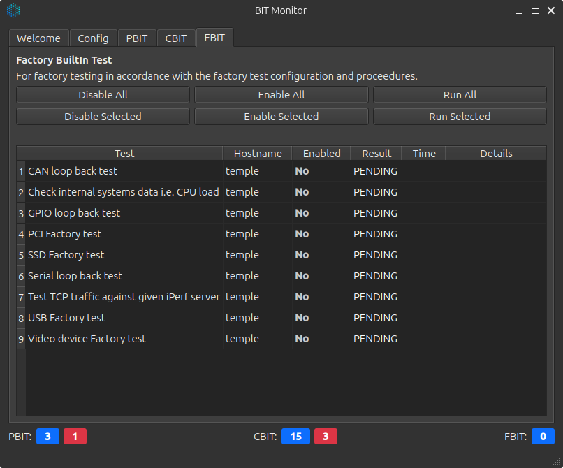Minimize the BIT Monitor window
Viewport: 563px width, 468px height.
(519, 10)
